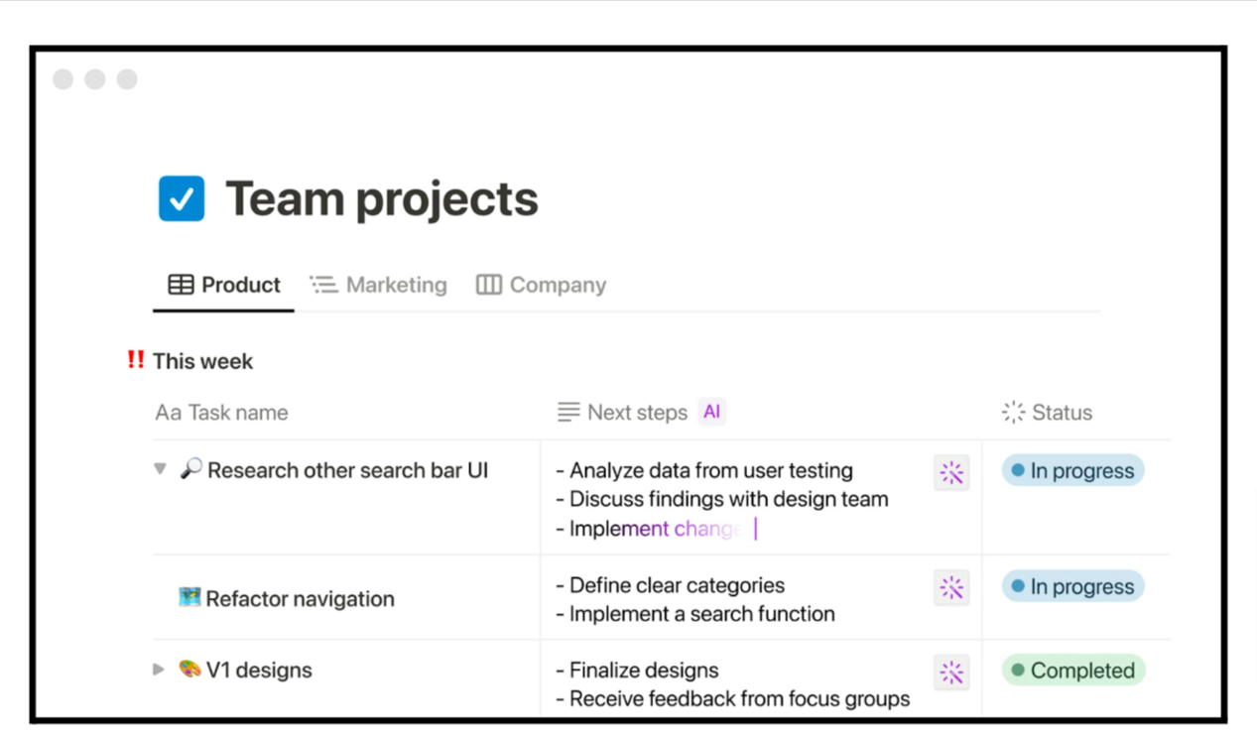
Task: Click the blue checkmark page icon beside Team projects
Action: (182, 198)
